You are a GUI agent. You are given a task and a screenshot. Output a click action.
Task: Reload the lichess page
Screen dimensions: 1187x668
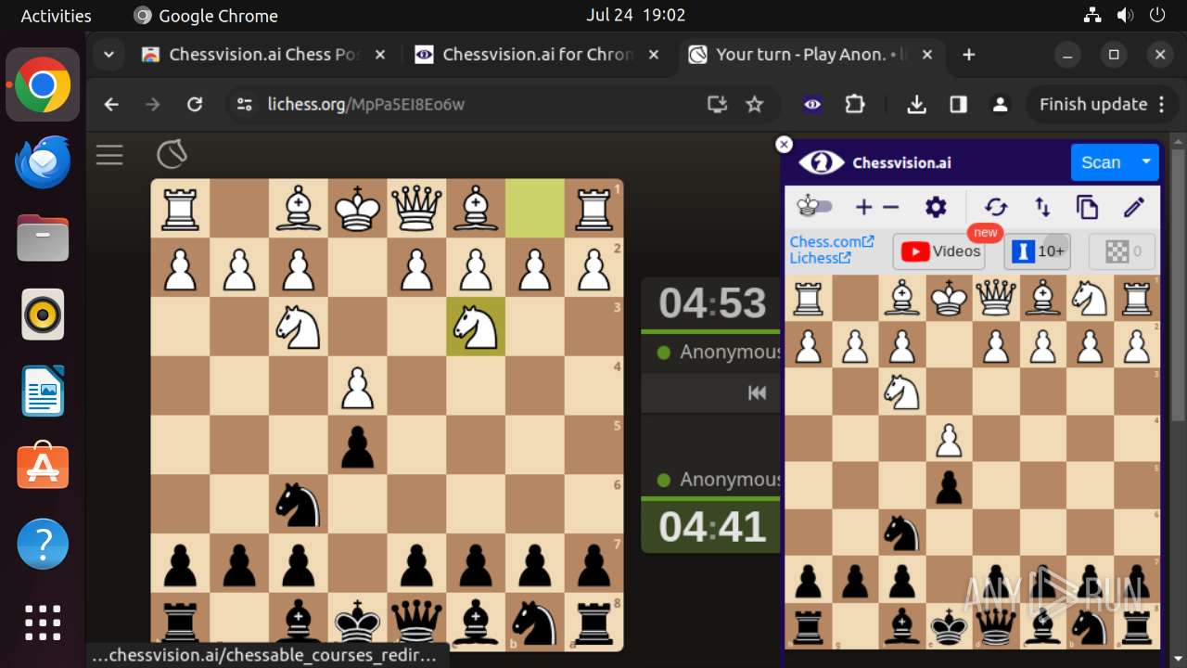point(195,105)
